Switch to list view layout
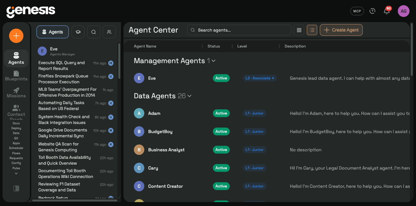 [312, 30]
